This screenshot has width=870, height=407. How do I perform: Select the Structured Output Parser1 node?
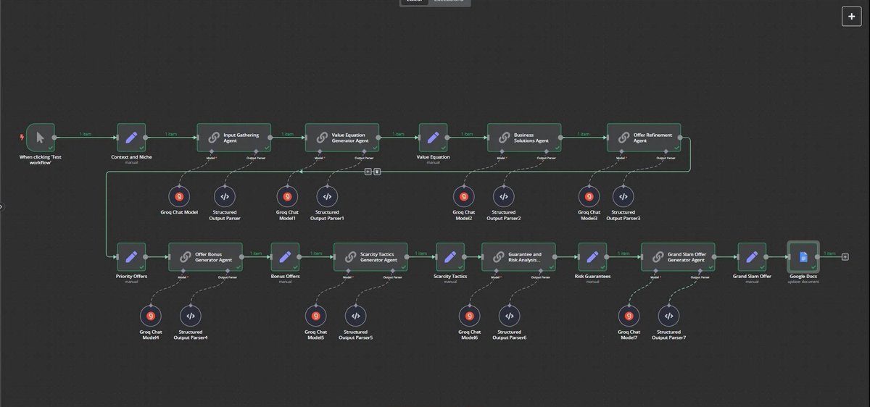coord(327,196)
